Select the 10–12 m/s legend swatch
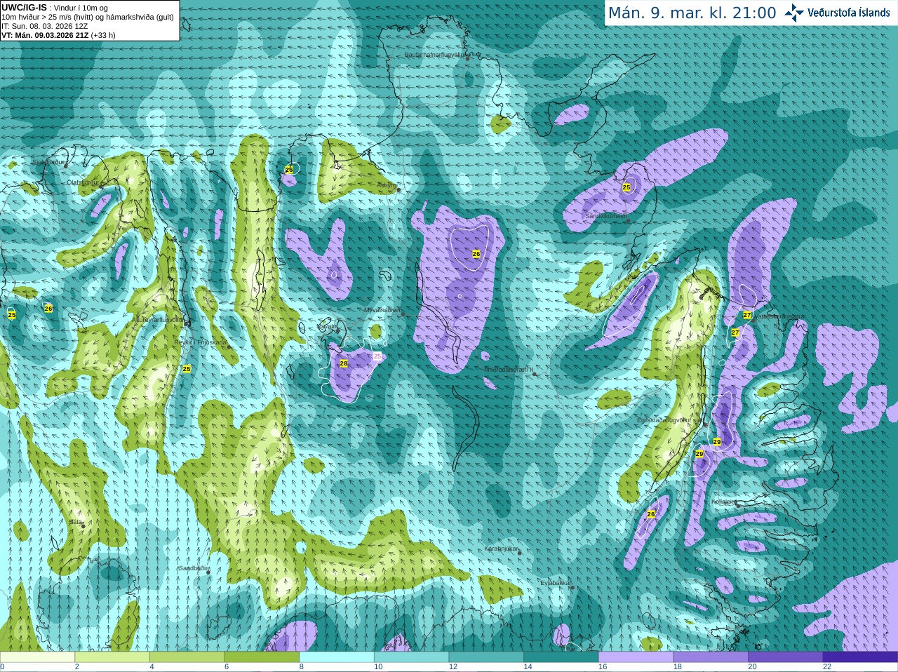The width and height of the screenshot is (898, 672). tap(411, 657)
